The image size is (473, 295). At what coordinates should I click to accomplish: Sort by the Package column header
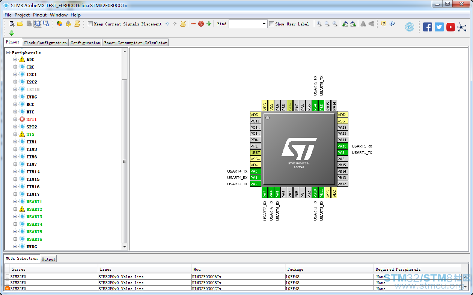tap(330, 269)
